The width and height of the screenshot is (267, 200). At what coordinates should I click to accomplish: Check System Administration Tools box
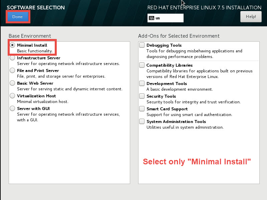[142, 121]
